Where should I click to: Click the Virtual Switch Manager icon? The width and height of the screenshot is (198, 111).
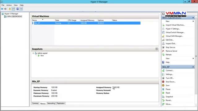pyautogui.click(x=163, y=32)
